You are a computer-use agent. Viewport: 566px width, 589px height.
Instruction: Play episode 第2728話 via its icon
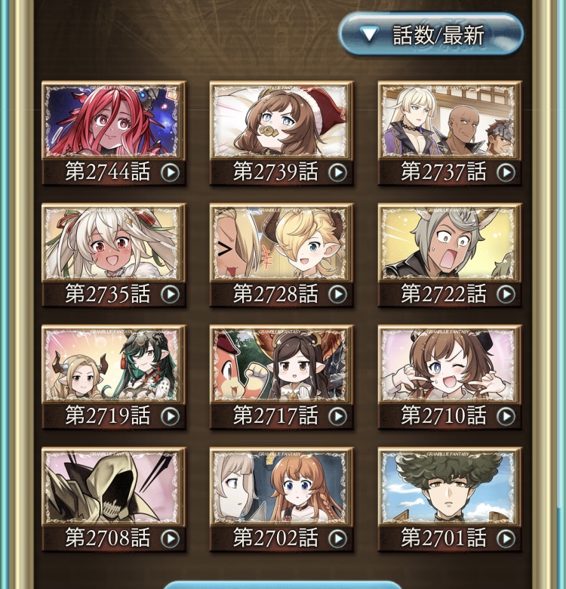pos(338,294)
